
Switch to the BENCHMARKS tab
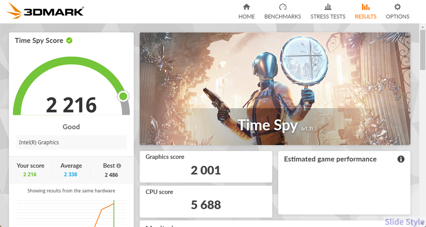tap(282, 16)
